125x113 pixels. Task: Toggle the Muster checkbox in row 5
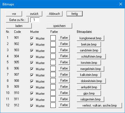(32, 63)
